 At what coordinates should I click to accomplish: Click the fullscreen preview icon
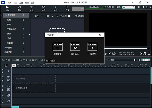(149, 53)
